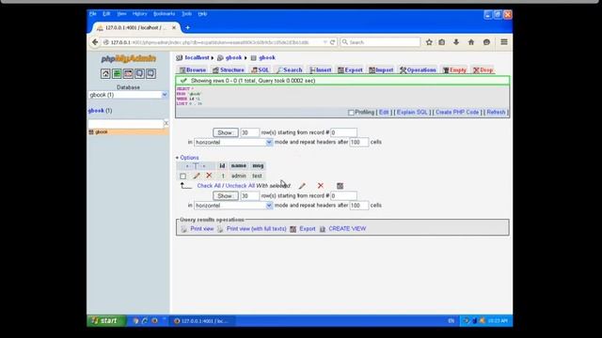
Task: Click the Refresh link in the query box
Action: (496, 113)
